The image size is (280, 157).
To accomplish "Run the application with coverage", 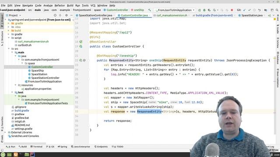I will pyautogui.click(x=209, y=10).
